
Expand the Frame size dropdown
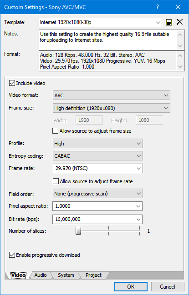point(112,108)
